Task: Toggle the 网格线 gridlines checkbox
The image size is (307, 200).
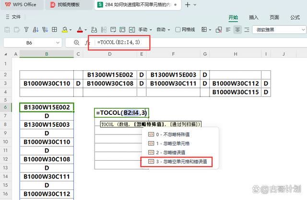Action: 178,30
